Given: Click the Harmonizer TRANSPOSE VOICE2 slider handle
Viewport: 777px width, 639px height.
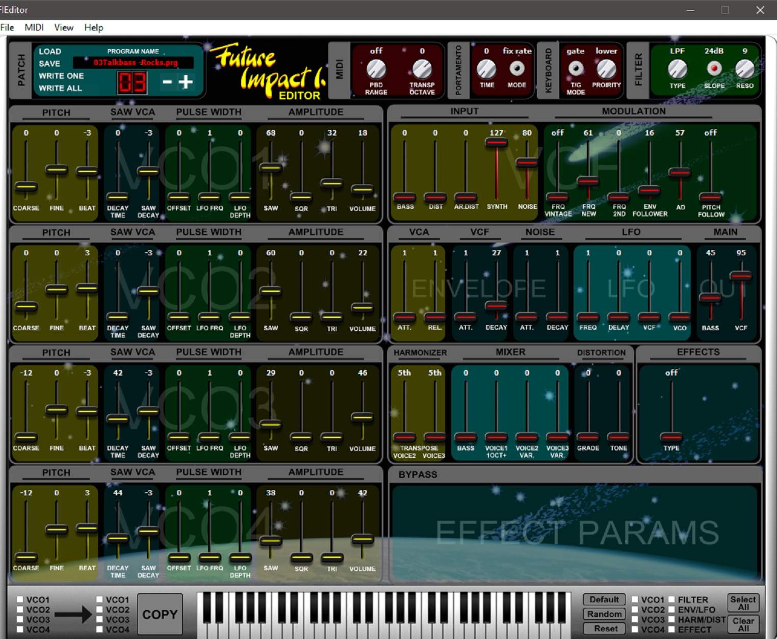Looking at the screenshot, I should (404, 437).
